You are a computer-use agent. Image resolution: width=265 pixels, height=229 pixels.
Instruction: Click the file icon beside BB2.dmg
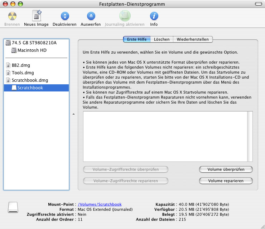pyautogui.click(x=8, y=65)
